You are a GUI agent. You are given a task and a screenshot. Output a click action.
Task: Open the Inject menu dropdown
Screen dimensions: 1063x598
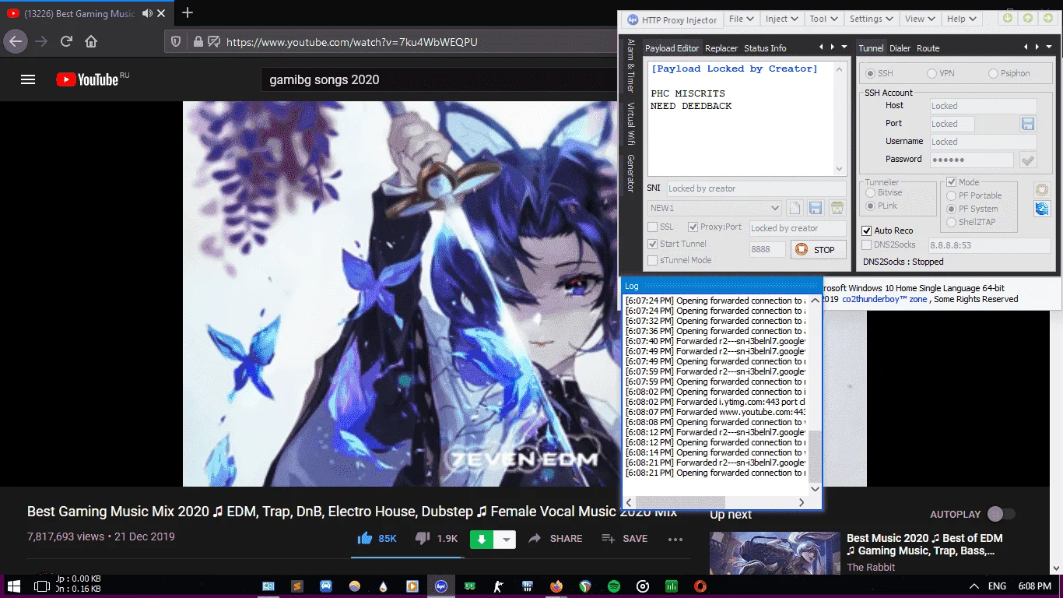pyautogui.click(x=781, y=19)
